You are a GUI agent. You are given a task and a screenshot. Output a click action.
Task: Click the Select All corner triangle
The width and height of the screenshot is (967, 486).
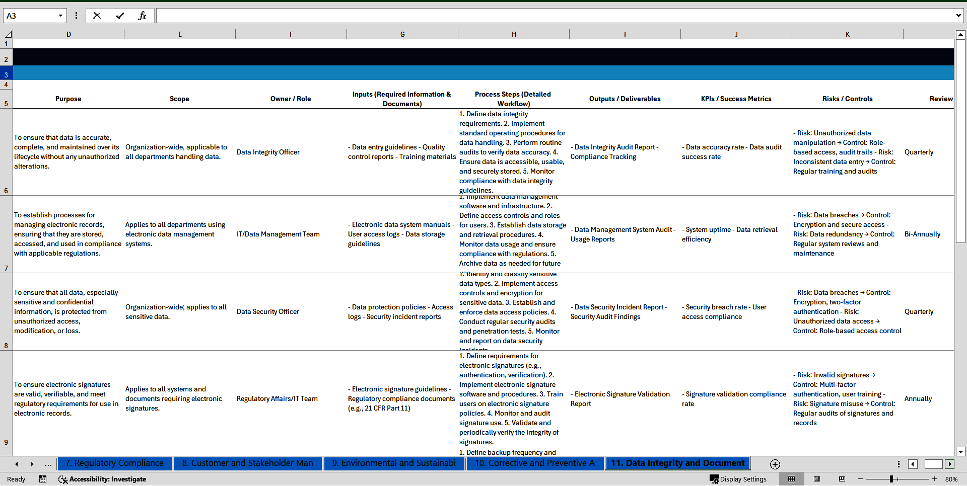[x=8, y=34]
